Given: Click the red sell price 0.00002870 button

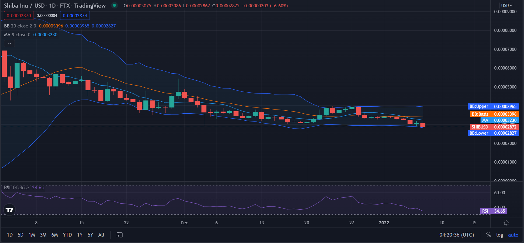Looking at the screenshot, I should pyautogui.click(x=19, y=15).
